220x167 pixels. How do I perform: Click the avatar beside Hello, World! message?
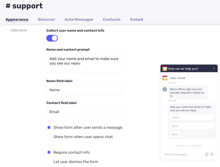pos(165,78)
